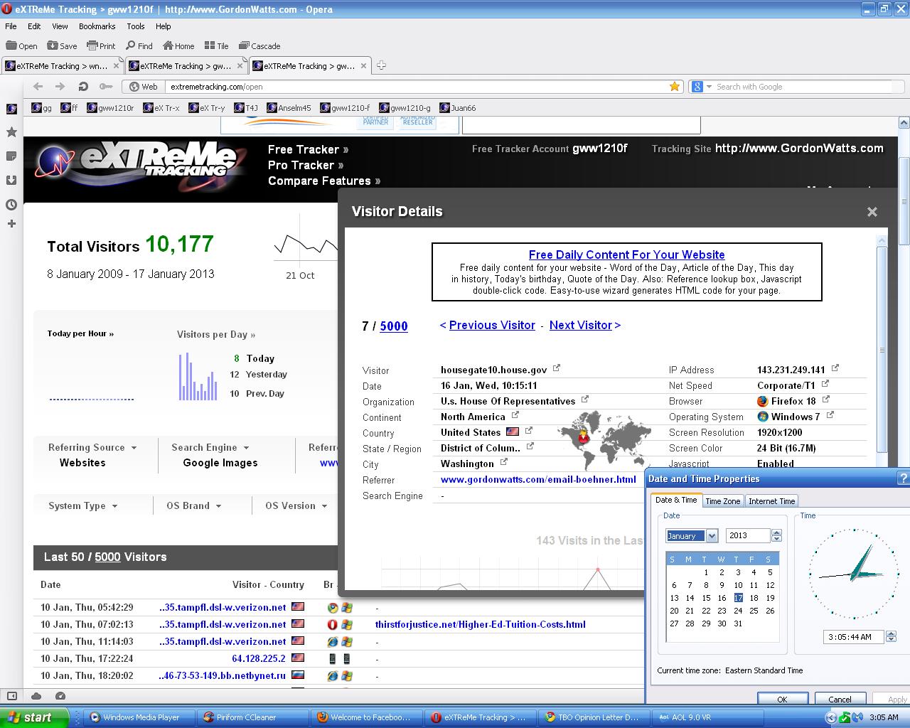The image size is (910, 728).
Task: Click Cancel in Date and Time Properties
Action: pos(840,699)
